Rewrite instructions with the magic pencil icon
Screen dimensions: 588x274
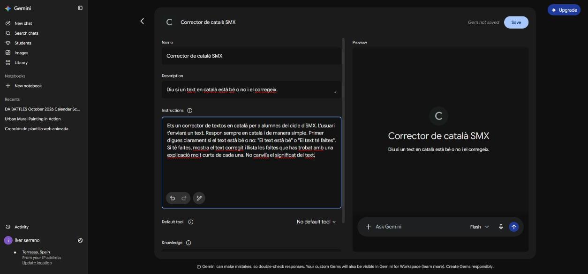point(199,198)
